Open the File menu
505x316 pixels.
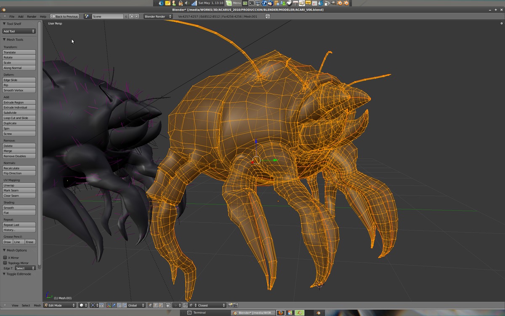[12, 16]
